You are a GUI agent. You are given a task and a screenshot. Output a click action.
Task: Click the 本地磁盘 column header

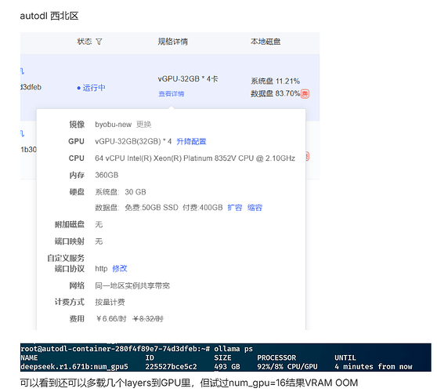pos(265,42)
